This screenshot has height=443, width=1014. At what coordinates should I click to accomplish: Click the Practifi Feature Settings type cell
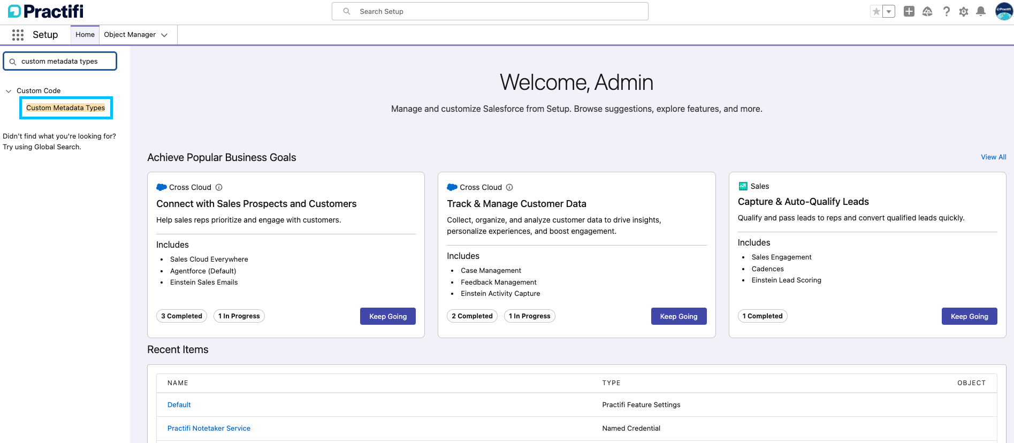pos(641,405)
